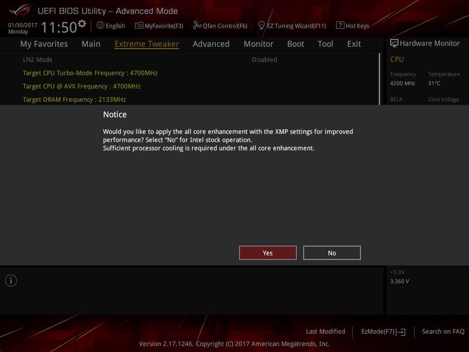Screen dimensions: 469x352
Task: Click Target DRAM Frequency : 2133MHz
Action: point(75,99)
